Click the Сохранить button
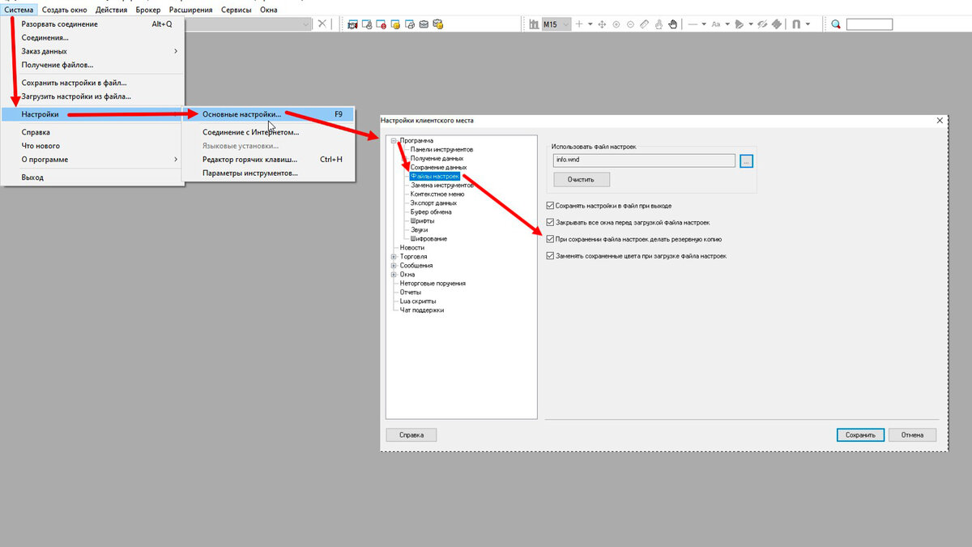 [860, 435]
